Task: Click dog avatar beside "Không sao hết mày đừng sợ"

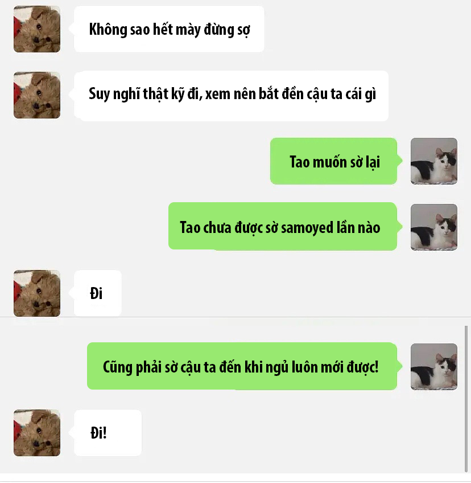Action: (x=37, y=29)
